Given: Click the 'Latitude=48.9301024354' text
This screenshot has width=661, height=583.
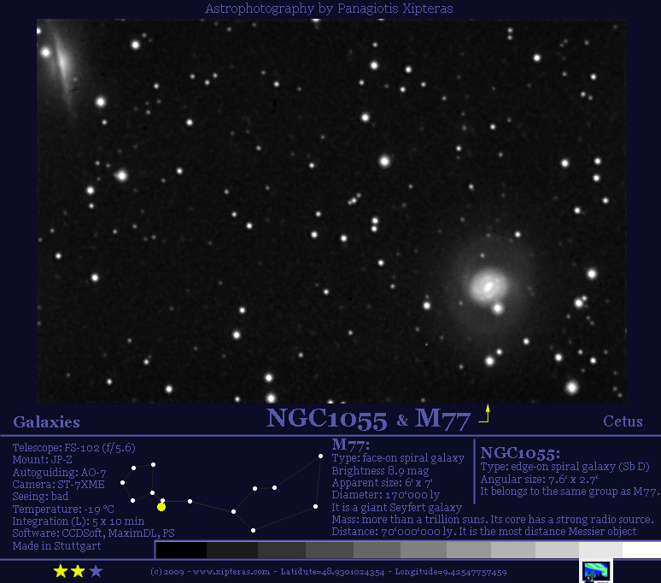Looking at the screenshot, I should [332, 572].
